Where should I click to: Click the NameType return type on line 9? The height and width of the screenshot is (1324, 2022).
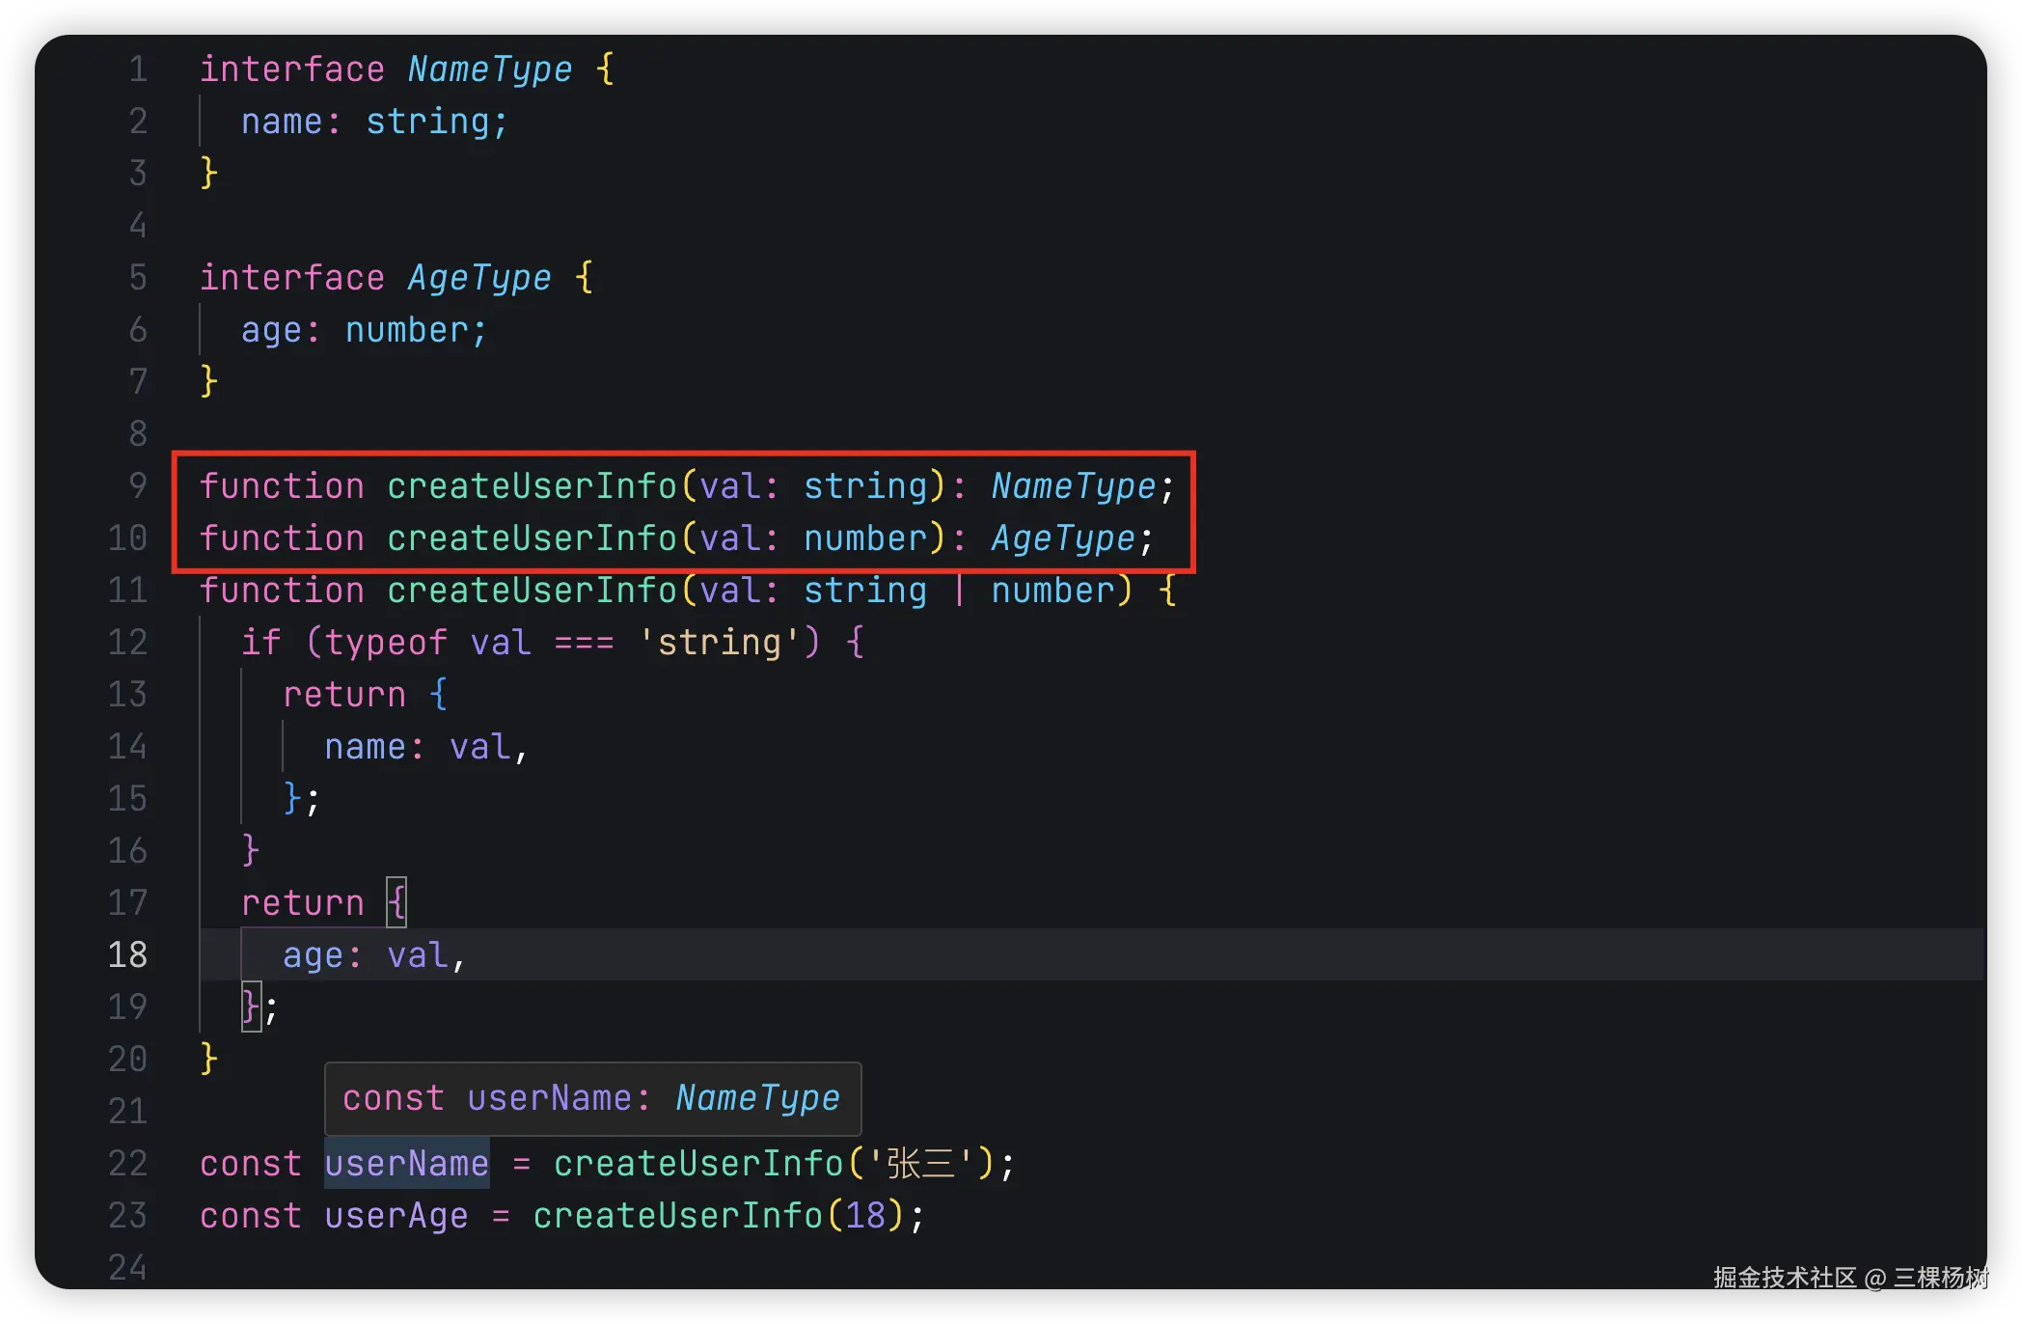coord(1073,486)
